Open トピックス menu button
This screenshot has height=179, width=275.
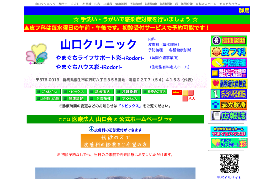75,92
